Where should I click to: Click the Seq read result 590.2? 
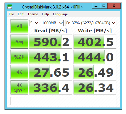click(51, 42)
